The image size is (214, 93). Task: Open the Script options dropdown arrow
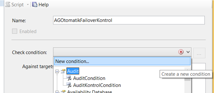pos(28,5)
